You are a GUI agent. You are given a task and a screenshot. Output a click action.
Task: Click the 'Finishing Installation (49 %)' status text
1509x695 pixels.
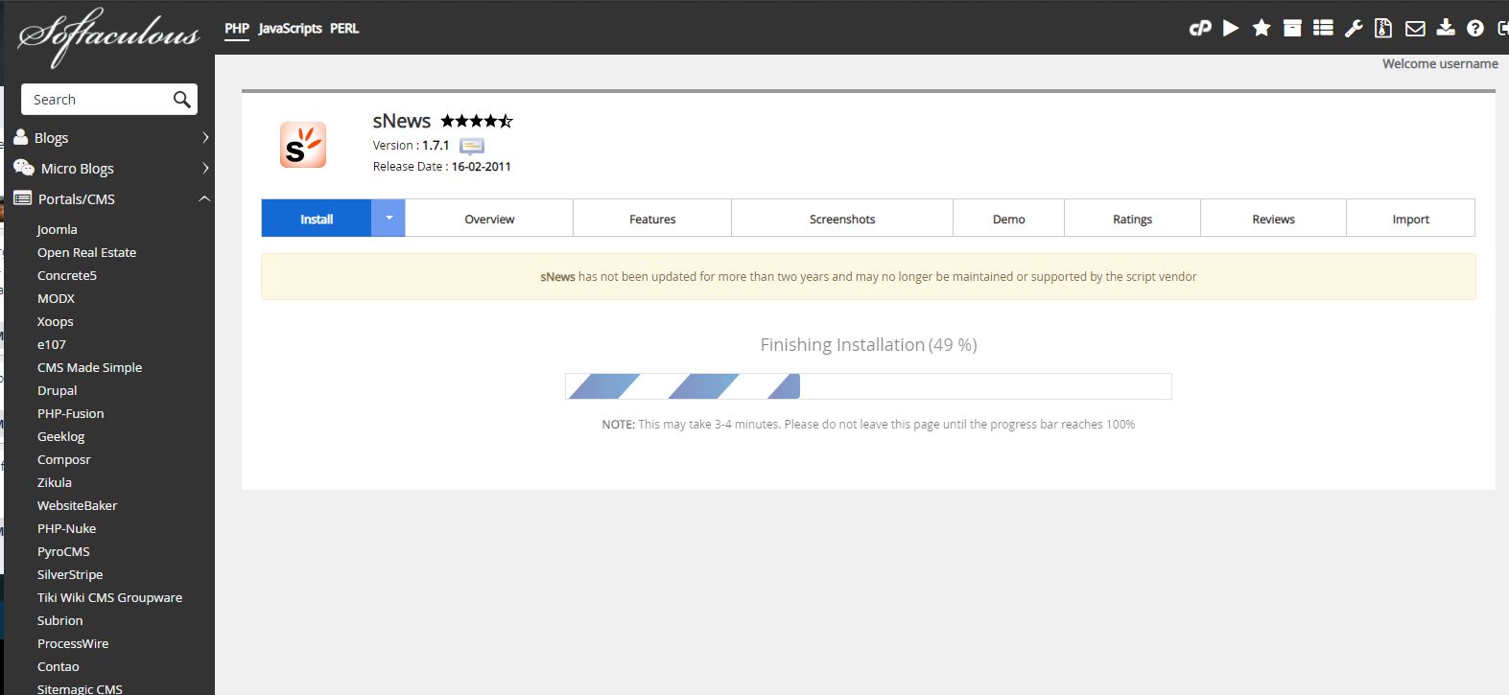tap(869, 344)
